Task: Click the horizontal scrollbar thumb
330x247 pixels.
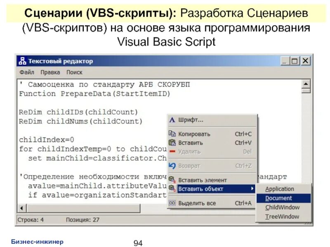Action: [83, 208]
